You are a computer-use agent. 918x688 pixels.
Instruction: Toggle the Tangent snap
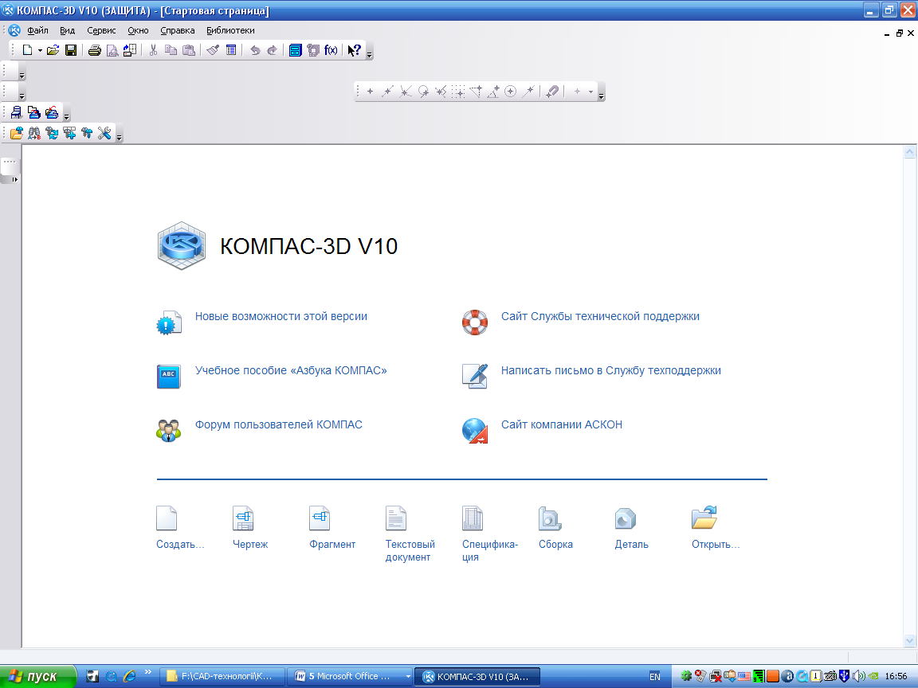(x=422, y=92)
